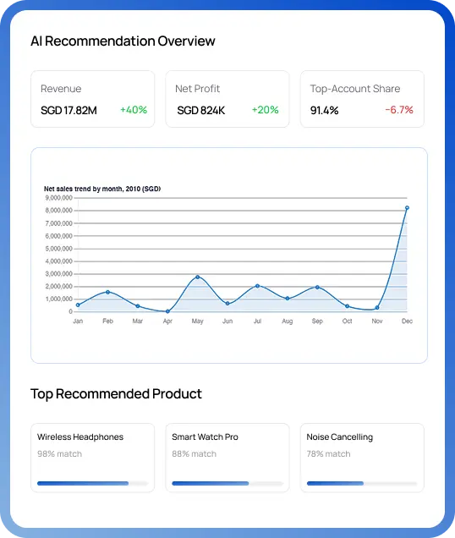The height and width of the screenshot is (538, 455).
Task: Select the December data point on chart
Action: tap(407, 207)
